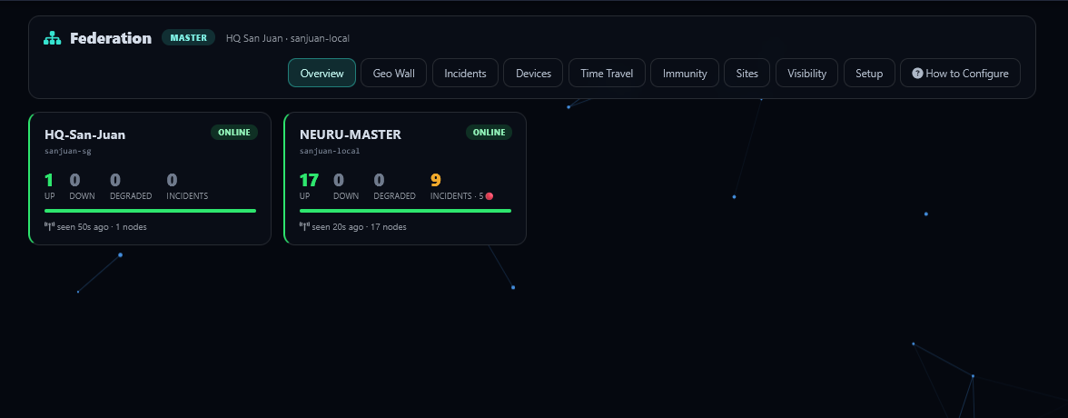Click the 'HQ San Juan · sanjuan-local' header text

288,38
